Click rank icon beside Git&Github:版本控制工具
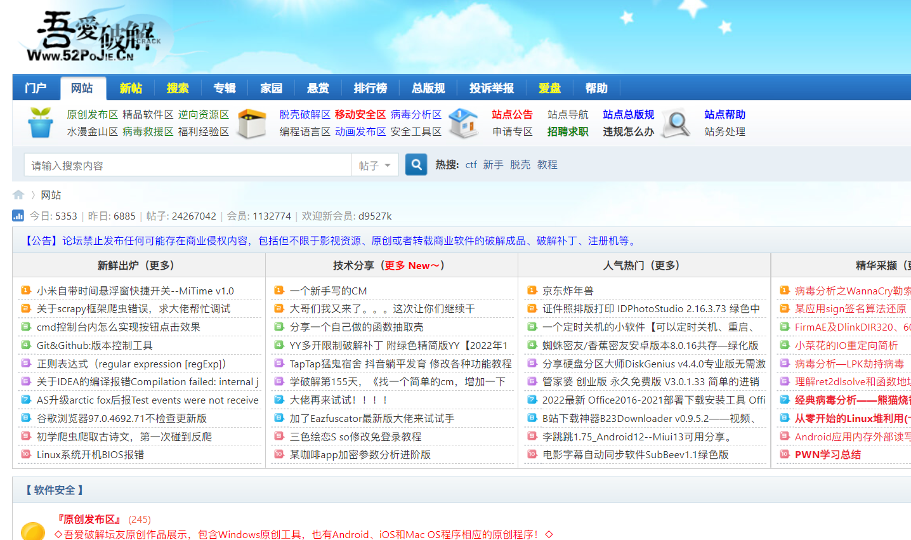Image resolution: width=911 pixels, height=540 pixels. (x=26, y=345)
